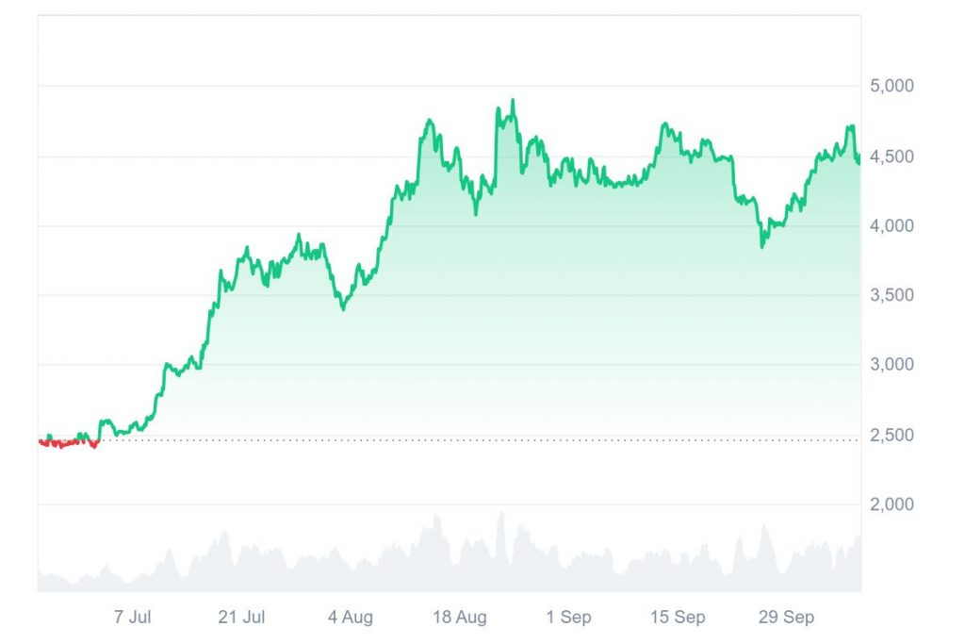Click the tallest spike in the volume histogram
The image size is (965, 644).
point(501,512)
